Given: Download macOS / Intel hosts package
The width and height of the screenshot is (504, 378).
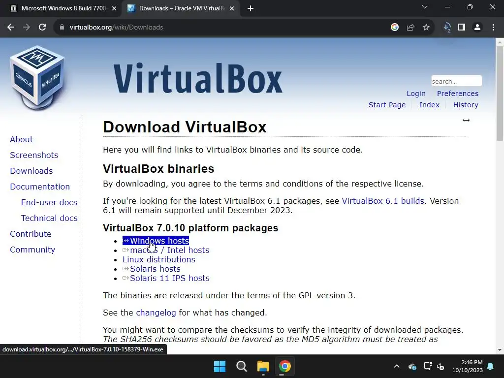Looking at the screenshot, I should click(x=166, y=250).
